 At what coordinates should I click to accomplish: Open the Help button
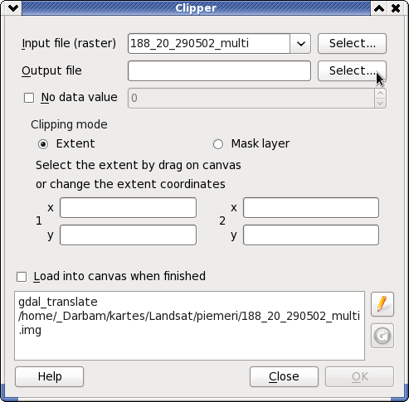click(x=50, y=376)
